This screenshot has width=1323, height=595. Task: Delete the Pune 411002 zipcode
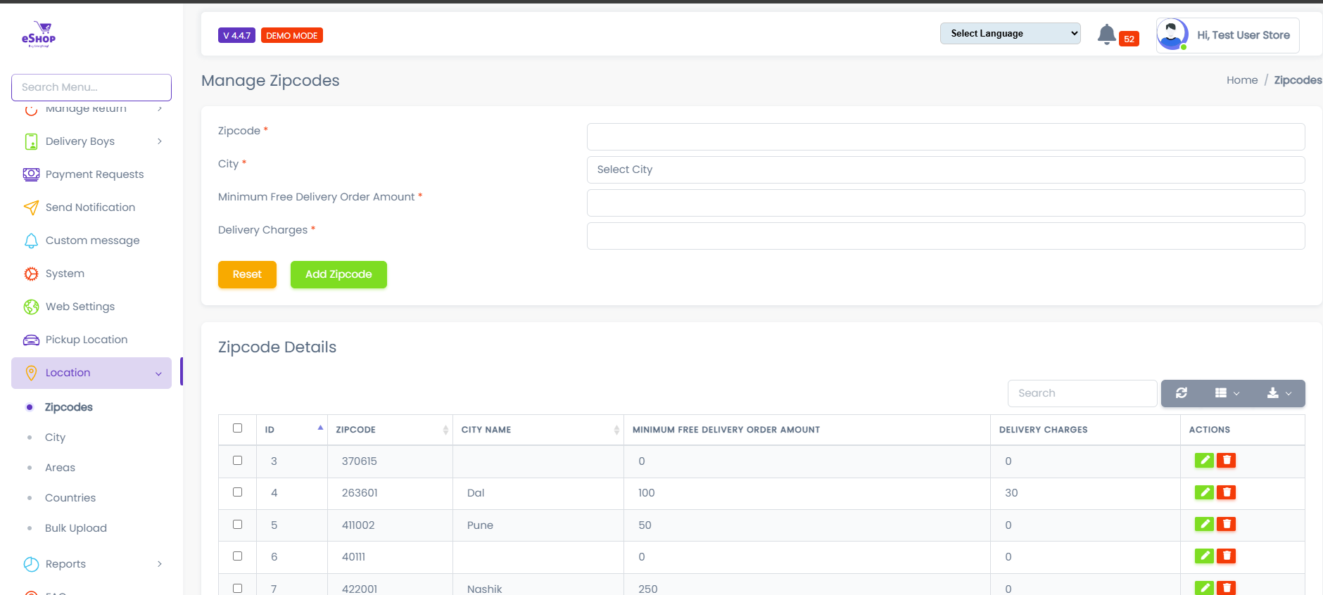[1227, 524]
